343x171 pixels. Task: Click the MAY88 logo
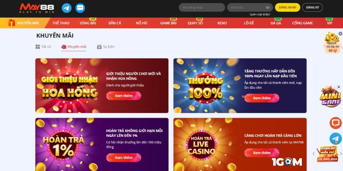pyautogui.click(x=37, y=8)
